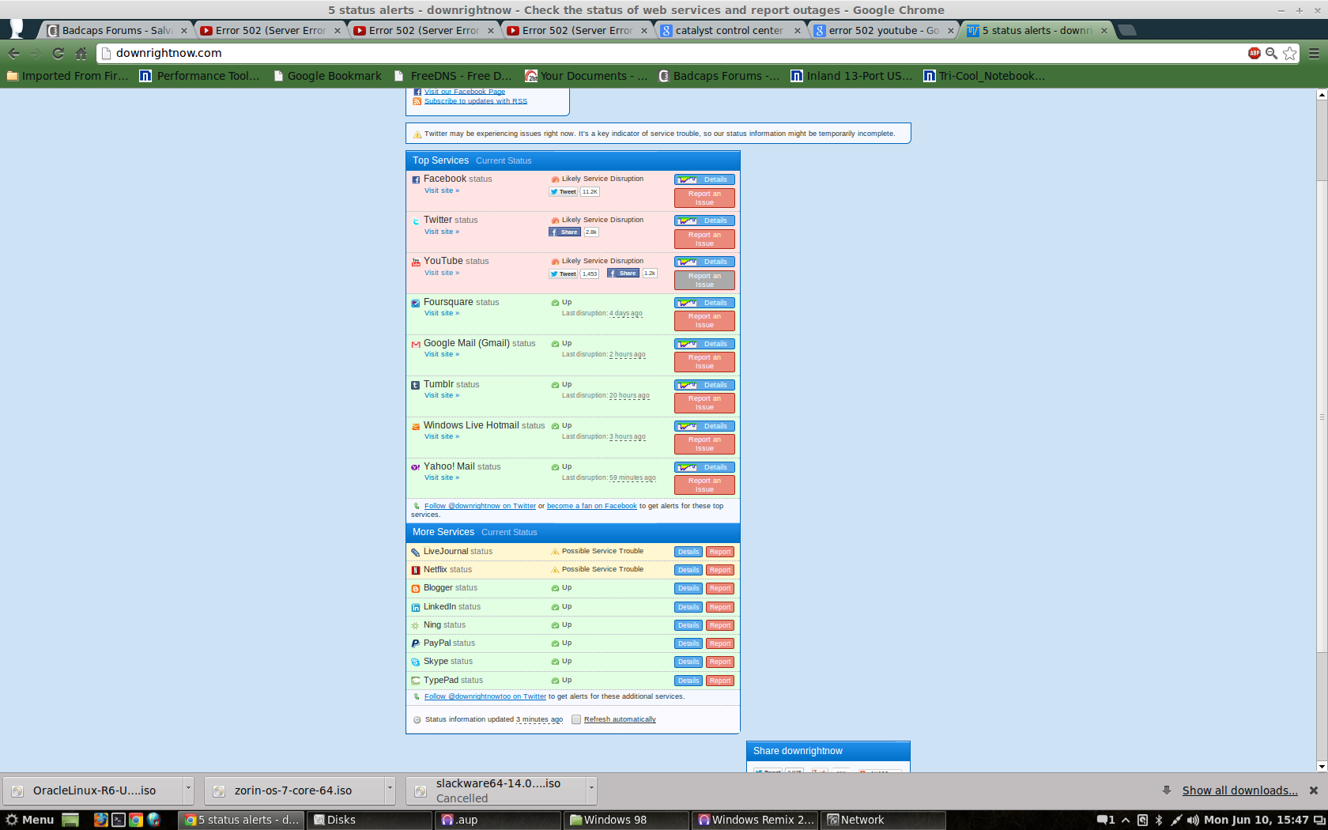The image size is (1328, 830).
Task: Open Details for Google Mail status
Action: [704, 344]
